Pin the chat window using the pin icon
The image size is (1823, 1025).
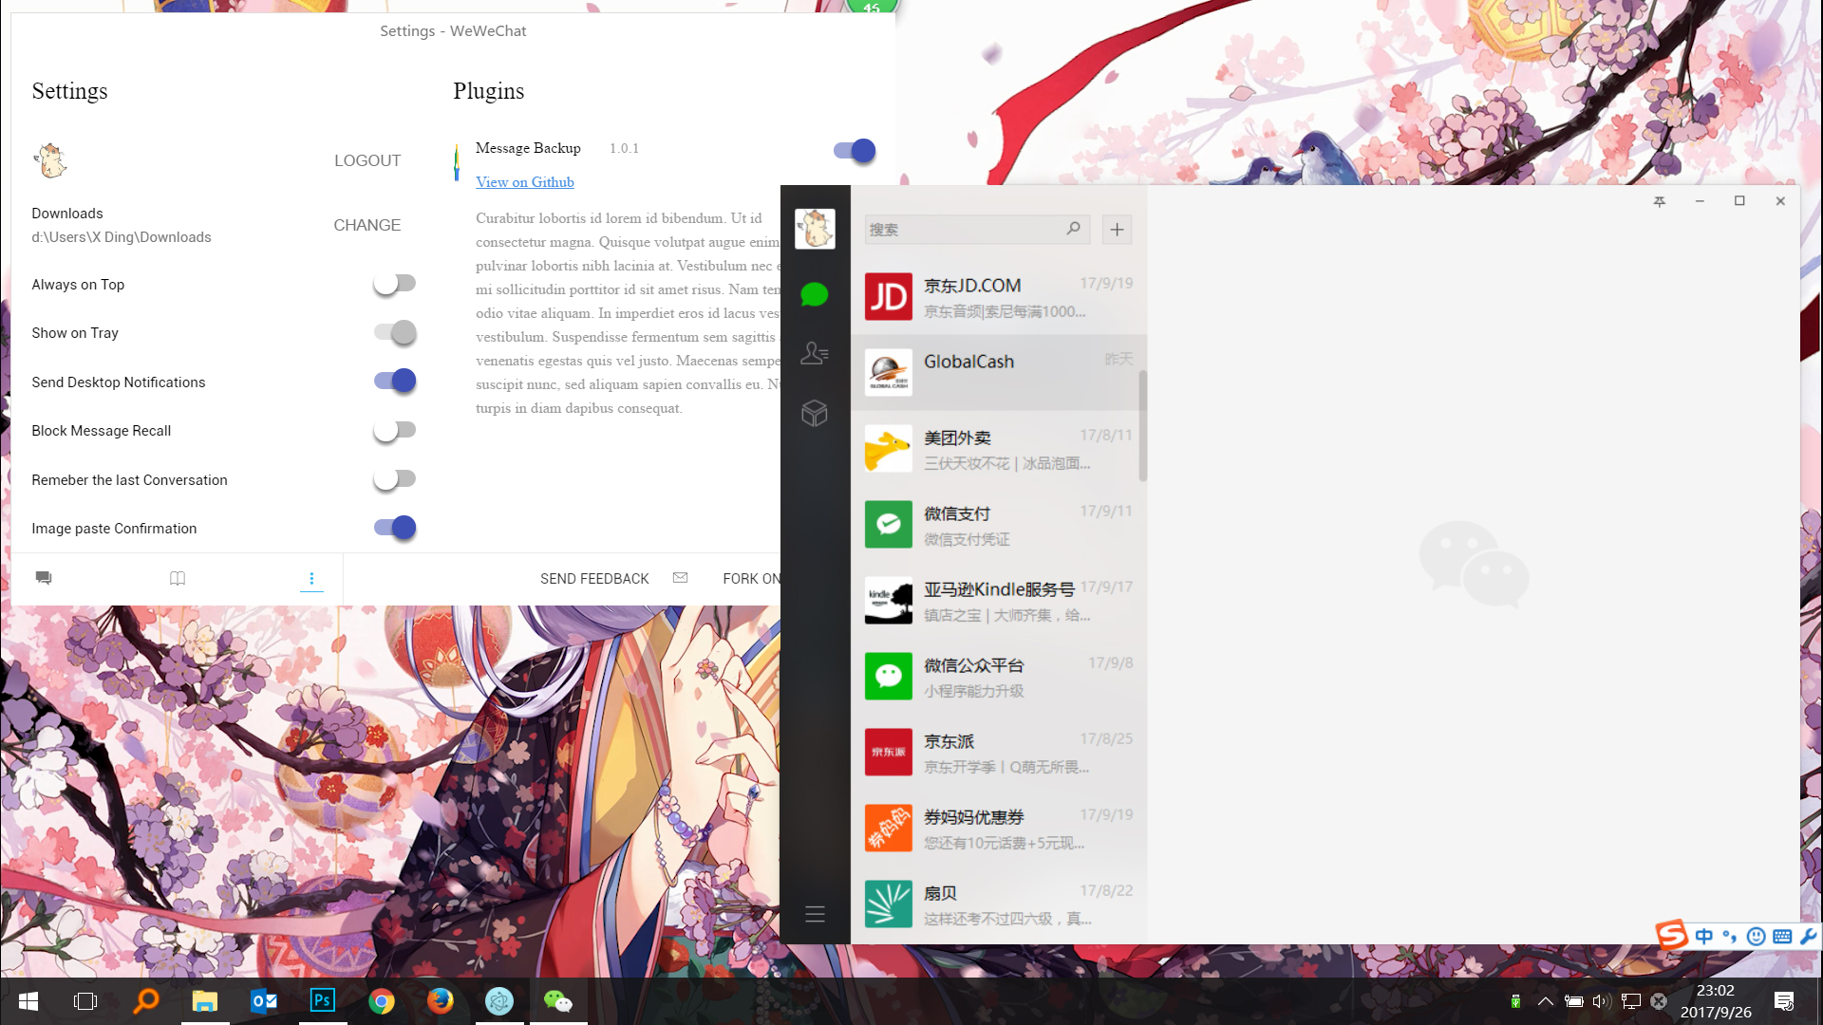tap(1659, 201)
